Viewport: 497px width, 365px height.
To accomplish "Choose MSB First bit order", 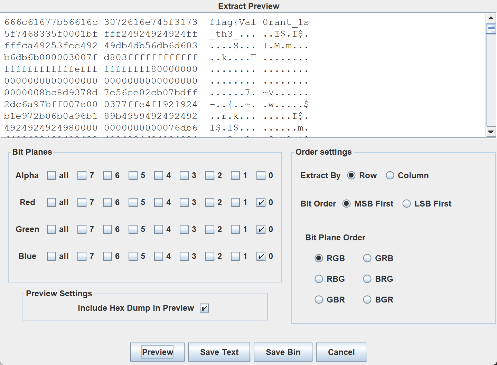I will [x=347, y=204].
